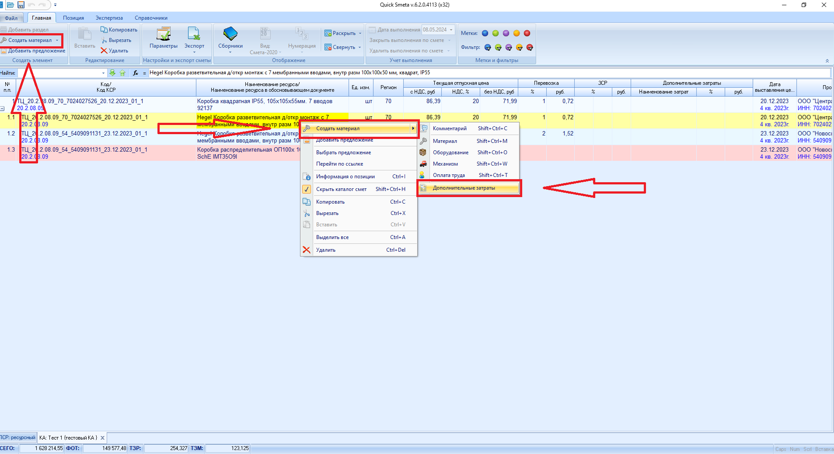
Task: Customize the quick access toolbar dropdown
Action: [x=55, y=5]
